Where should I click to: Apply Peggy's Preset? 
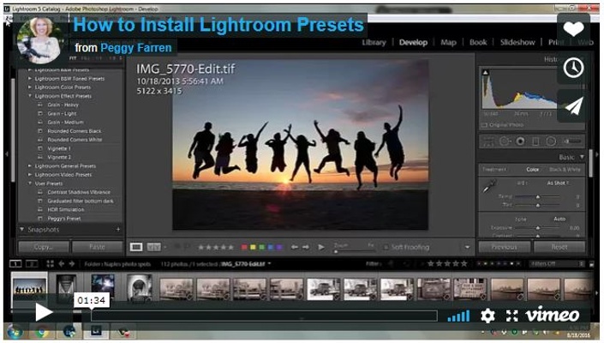click(64, 219)
